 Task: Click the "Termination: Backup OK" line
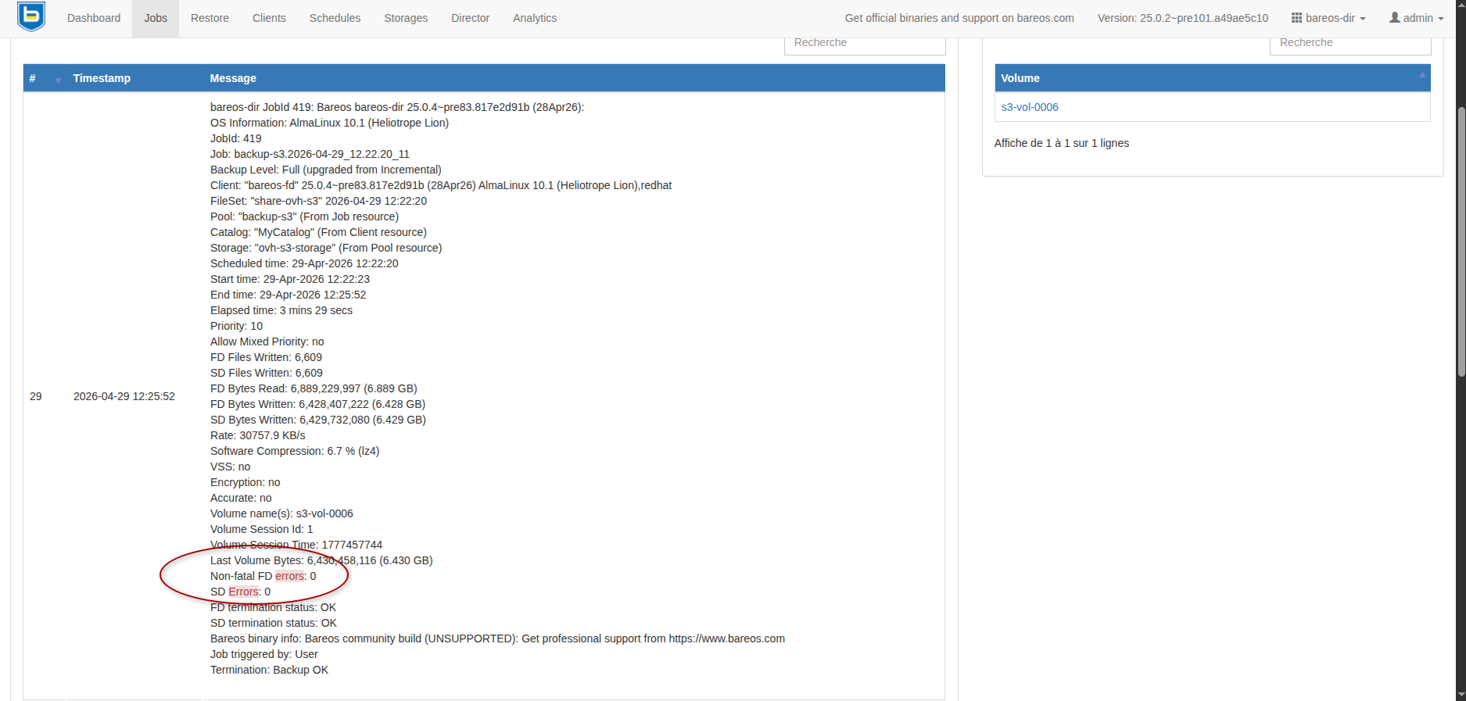point(269,670)
